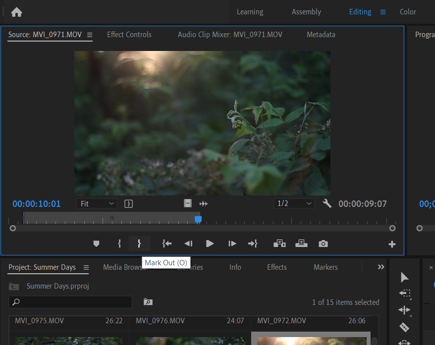Click the Drag Audio Only waveform icon

203,203
